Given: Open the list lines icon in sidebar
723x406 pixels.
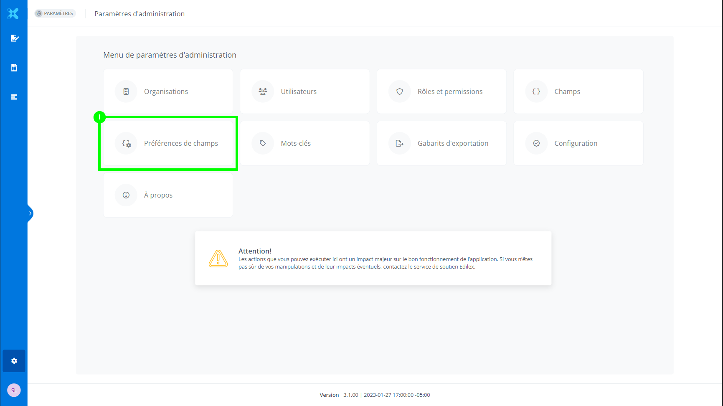Looking at the screenshot, I should [14, 97].
